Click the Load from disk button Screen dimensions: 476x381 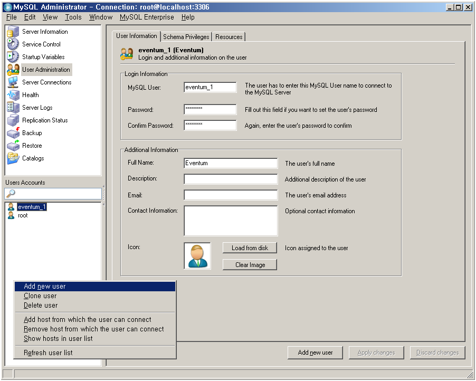tap(250, 248)
